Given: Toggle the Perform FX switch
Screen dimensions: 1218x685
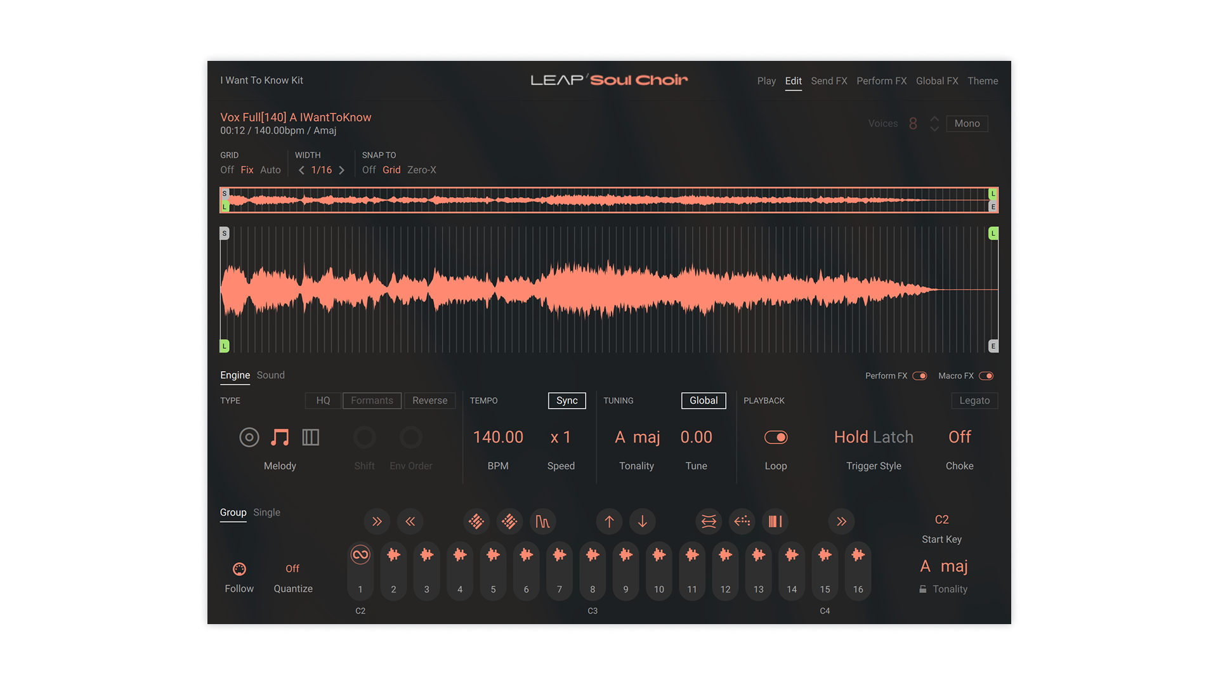Looking at the screenshot, I should [x=919, y=375].
